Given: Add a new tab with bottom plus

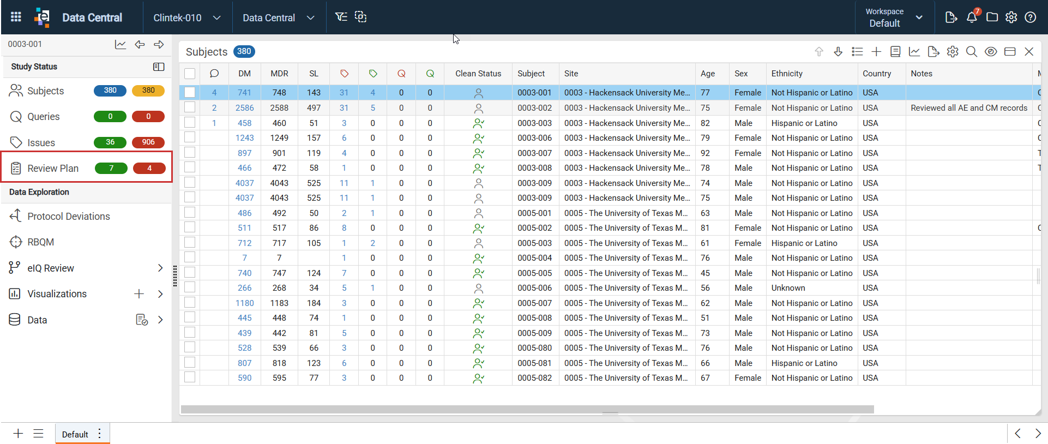Looking at the screenshot, I should click(18, 434).
